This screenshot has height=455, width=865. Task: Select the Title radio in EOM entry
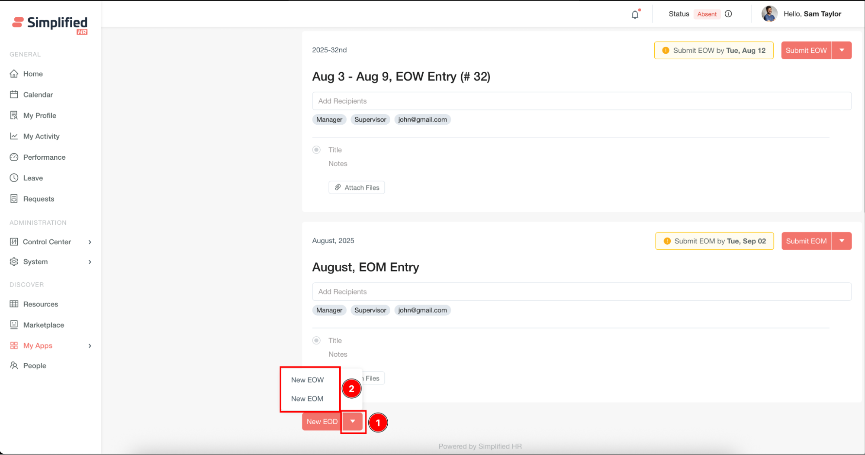point(317,341)
